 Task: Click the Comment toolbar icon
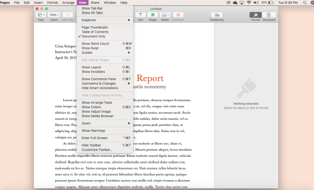pos(178,15)
